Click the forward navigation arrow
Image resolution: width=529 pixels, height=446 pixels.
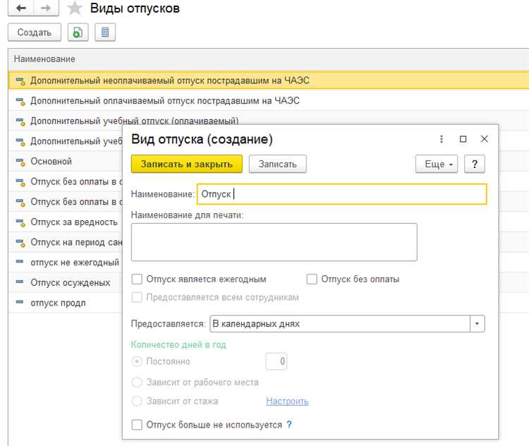[x=45, y=8]
